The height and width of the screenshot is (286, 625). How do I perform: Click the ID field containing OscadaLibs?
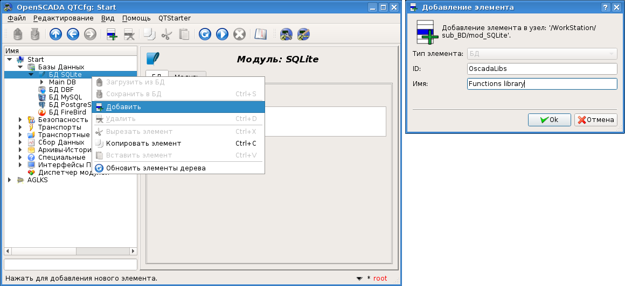[541, 69]
